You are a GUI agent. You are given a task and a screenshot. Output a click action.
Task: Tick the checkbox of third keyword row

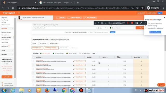click(33, 69)
